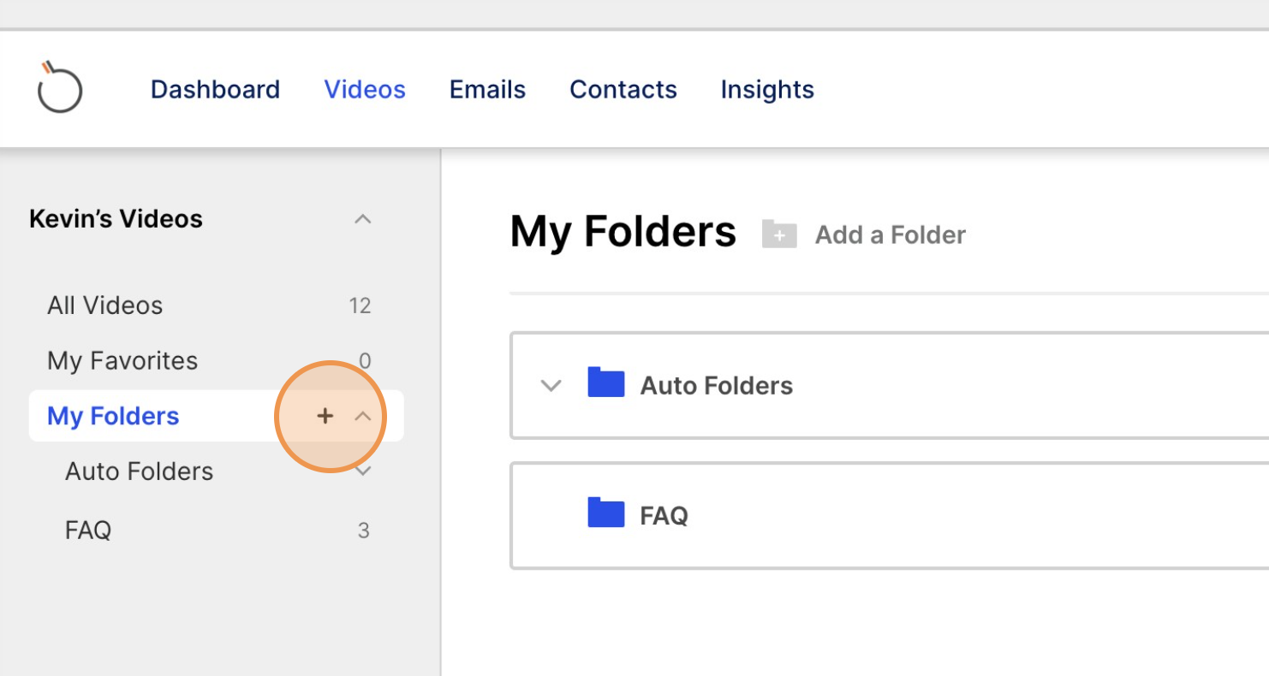View the Insights tab
Screen dimensions: 1269x676
(x=767, y=89)
